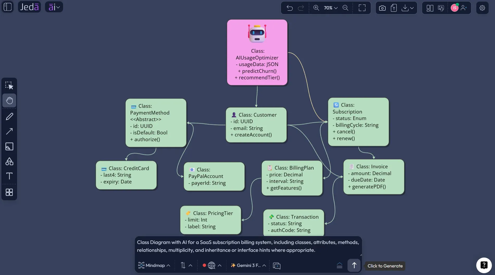
Task: Open the Jeda logo home
Action: pos(29,7)
